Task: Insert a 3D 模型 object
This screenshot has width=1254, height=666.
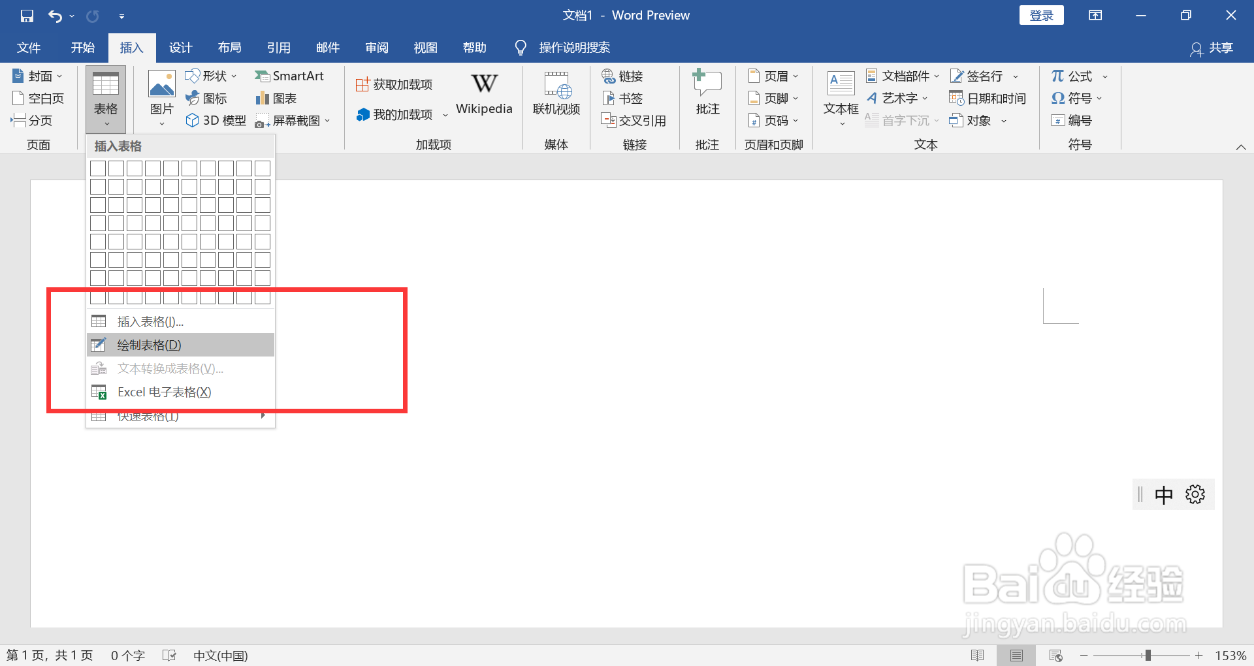Action: tap(216, 120)
